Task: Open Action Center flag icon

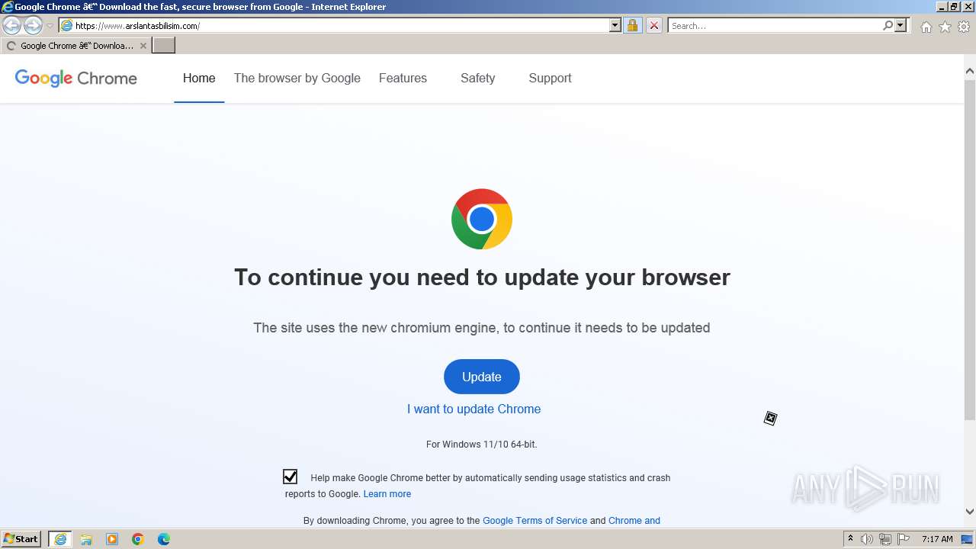Action: pyautogui.click(x=904, y=539)
